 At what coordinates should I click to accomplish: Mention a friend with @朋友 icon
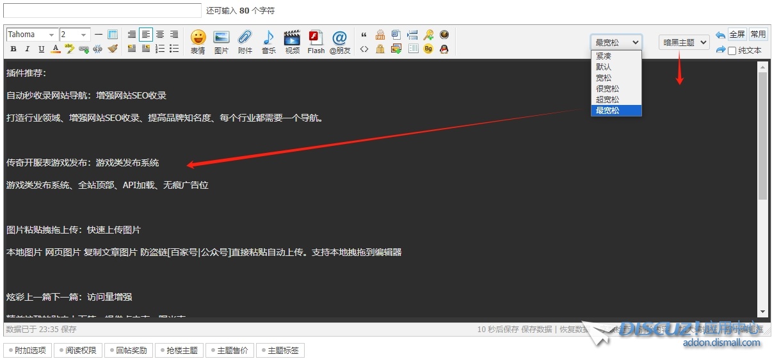(x=340, y=38)
